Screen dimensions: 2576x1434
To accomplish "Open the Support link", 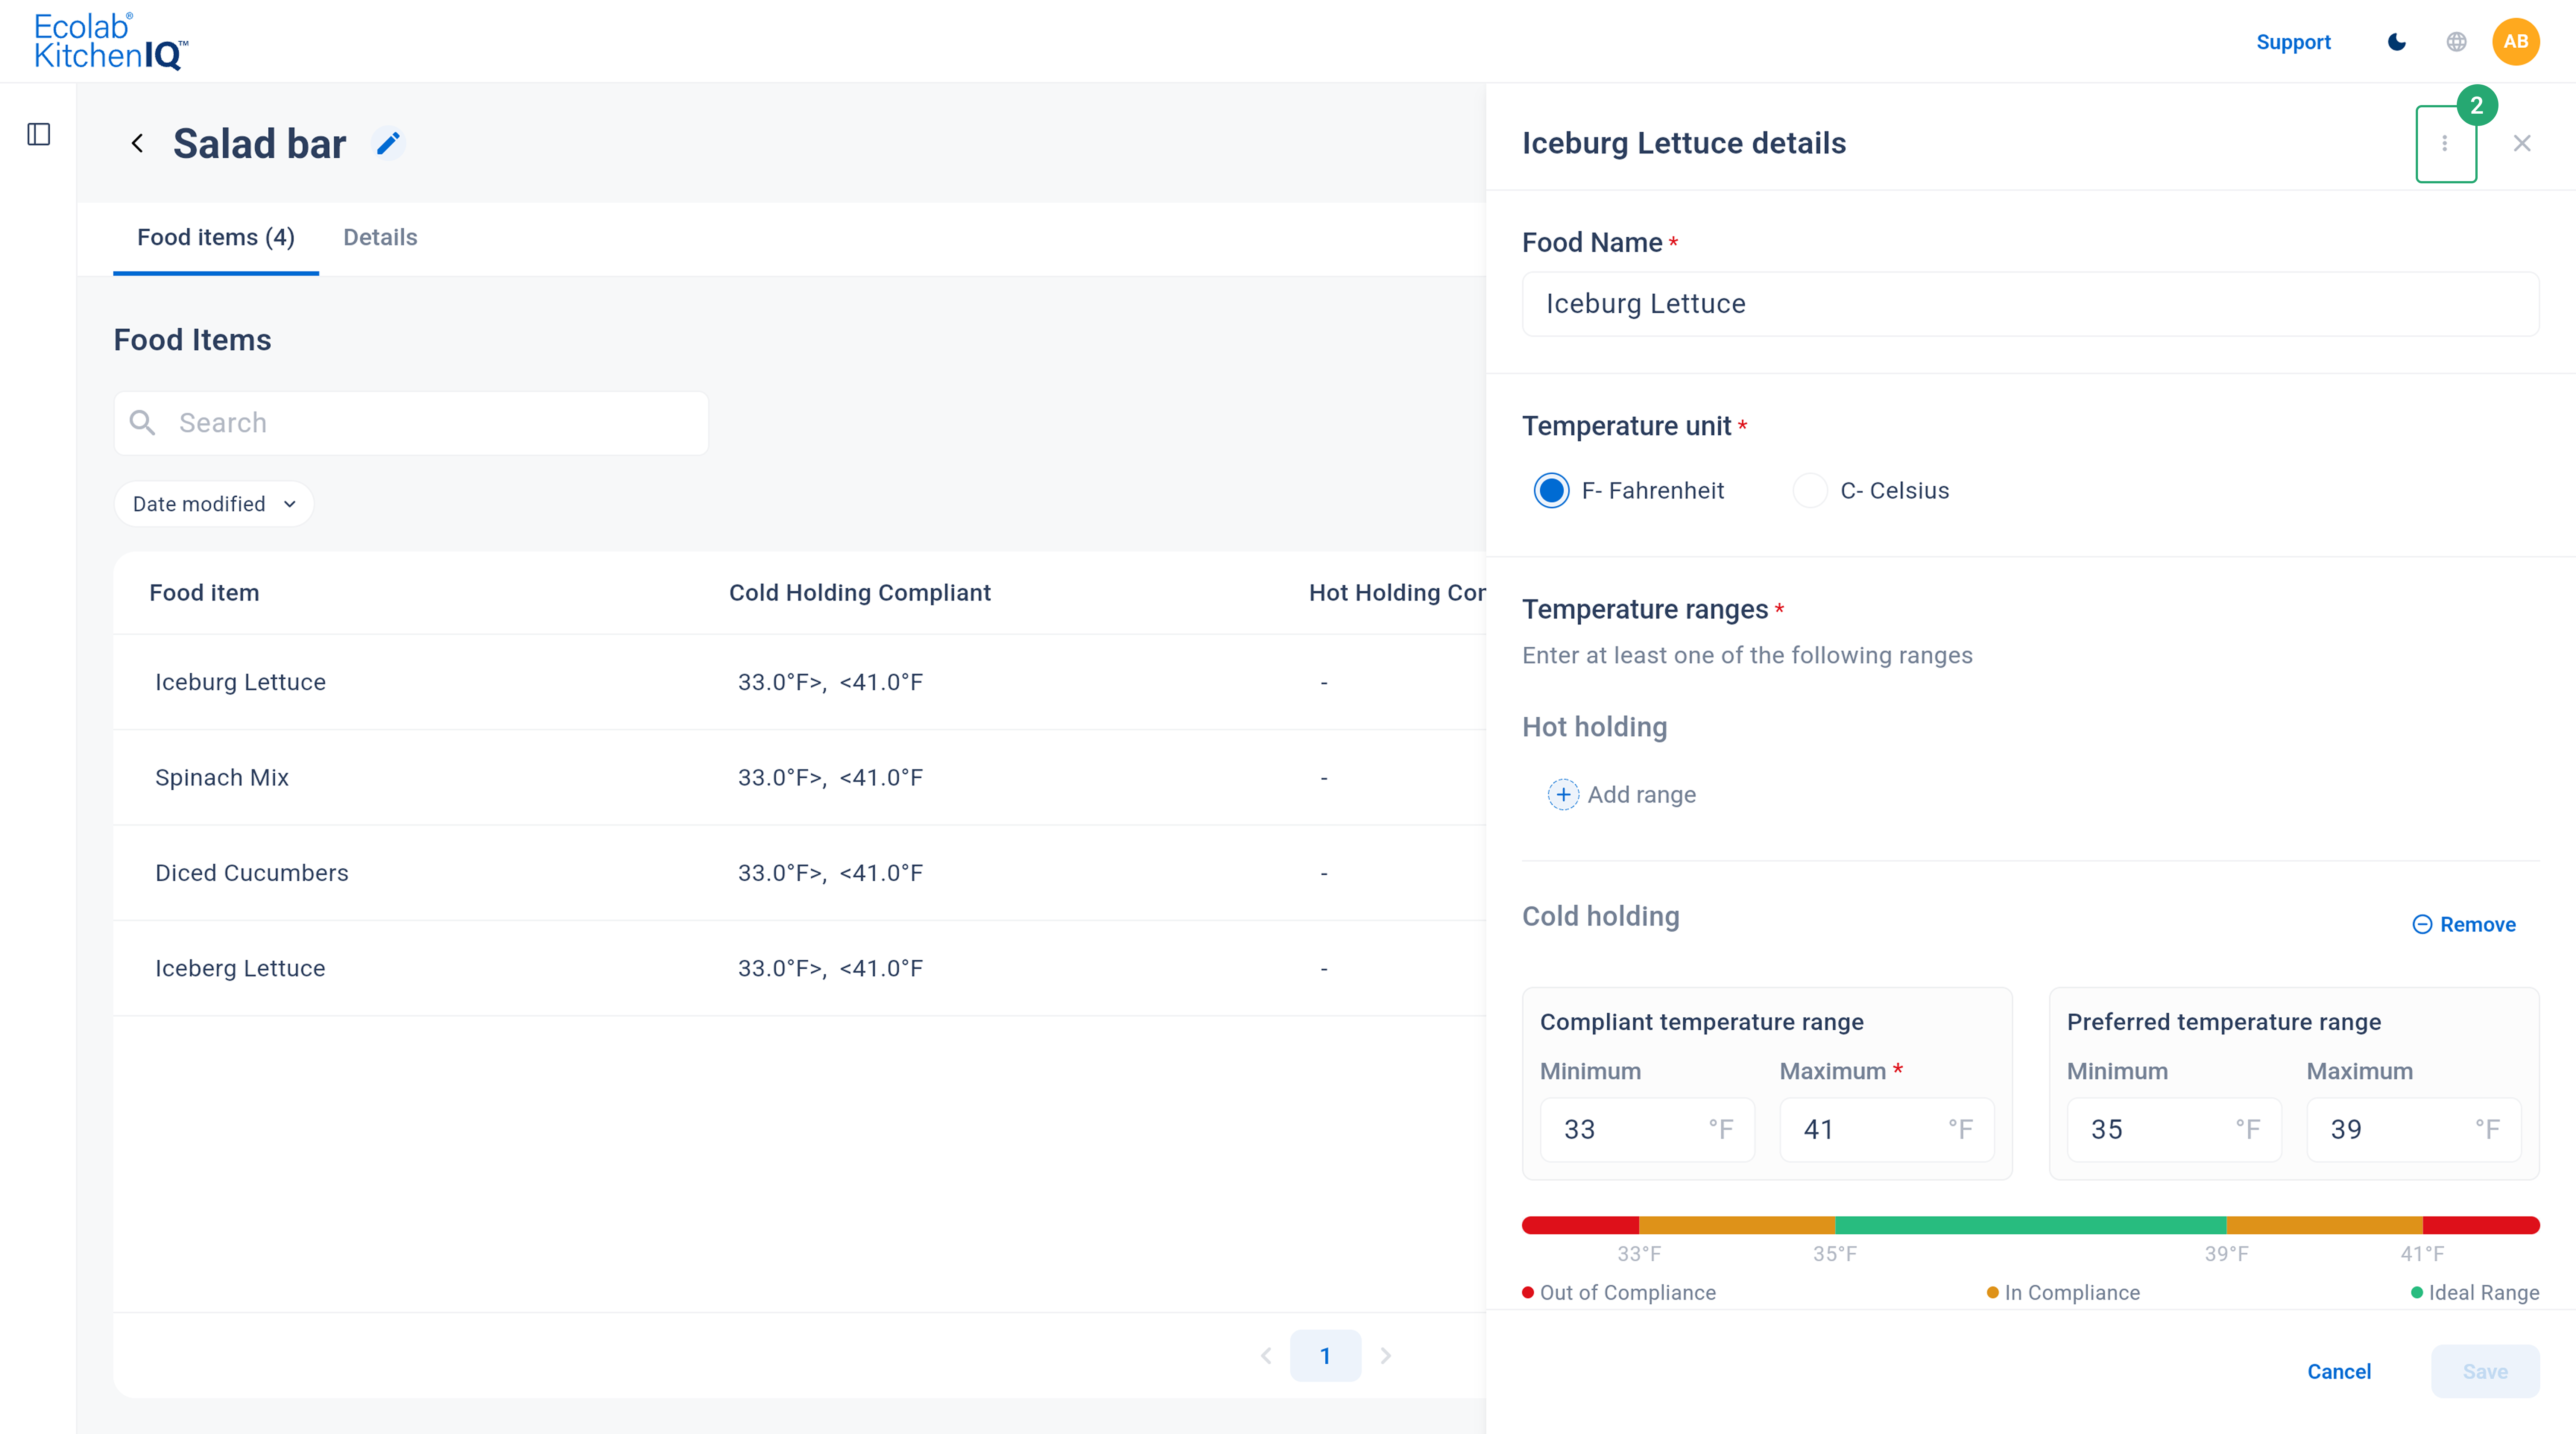I will click(2293, 42).
